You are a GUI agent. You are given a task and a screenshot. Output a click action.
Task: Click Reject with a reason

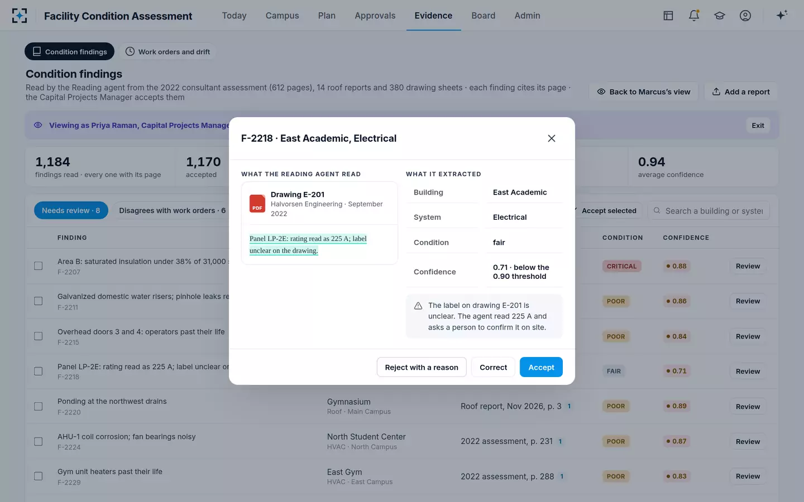(422, 367)
